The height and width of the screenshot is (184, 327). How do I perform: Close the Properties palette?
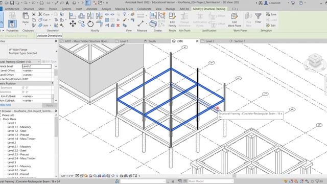56,41
